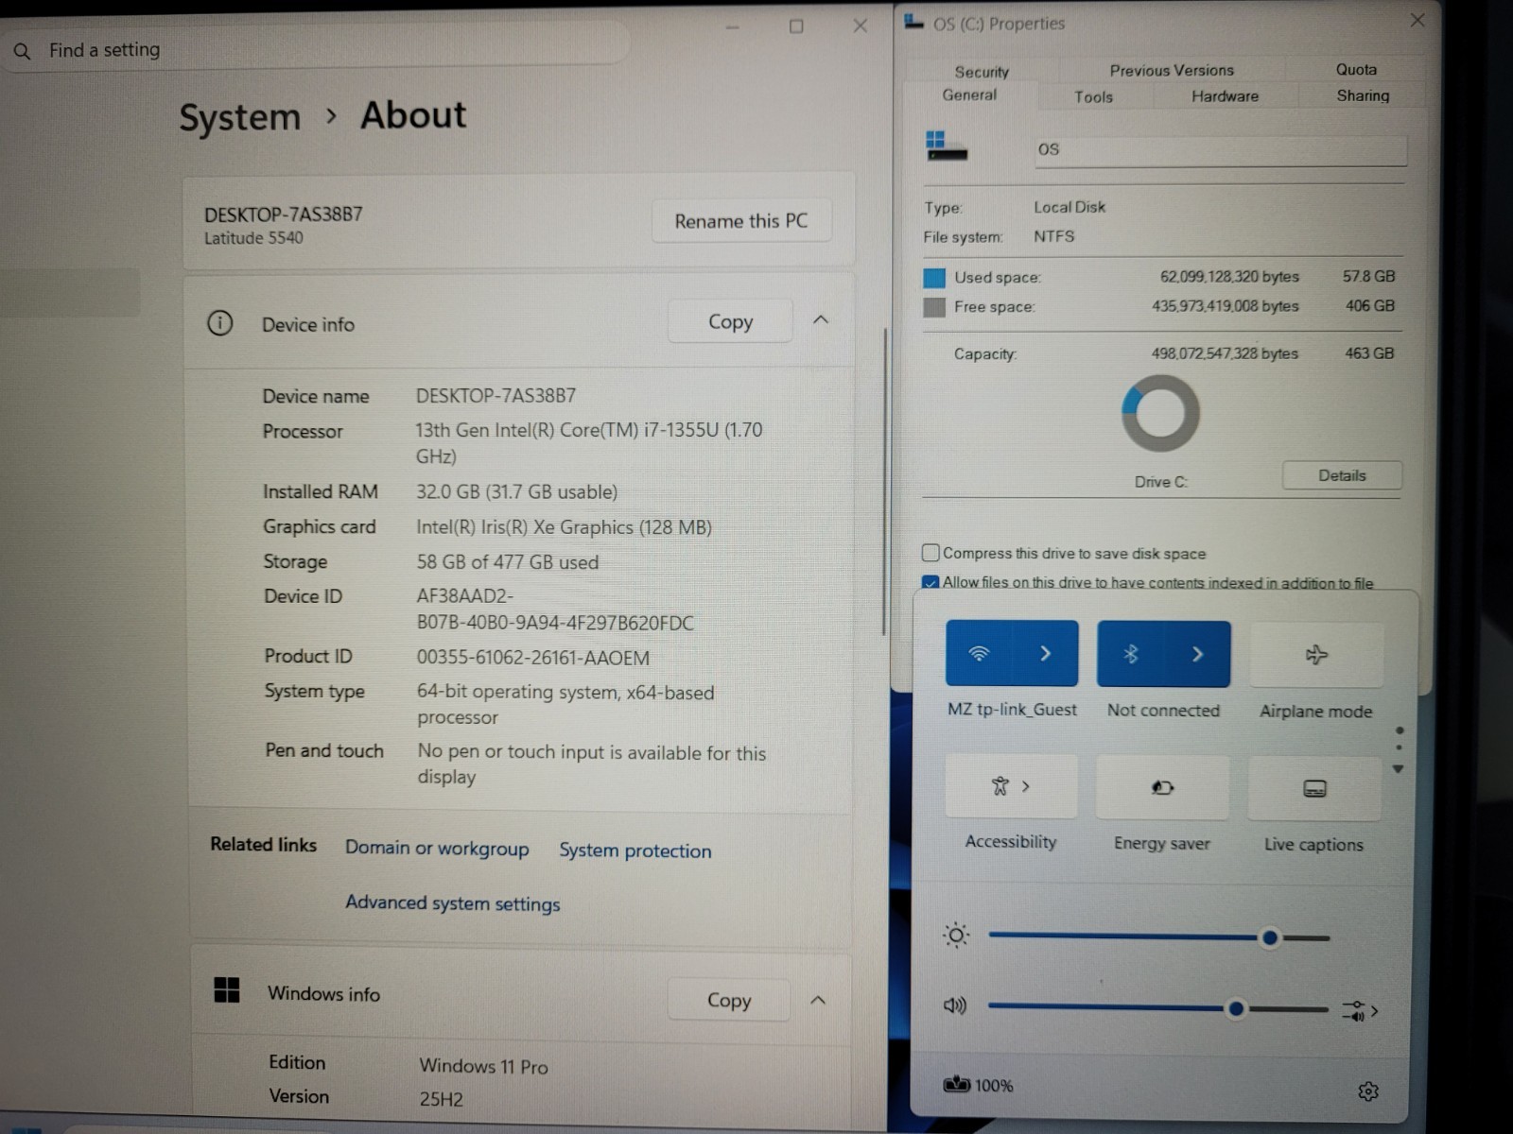
Task: Click 'Windows 11 Pro' edition value
Action: (483, 1066)
